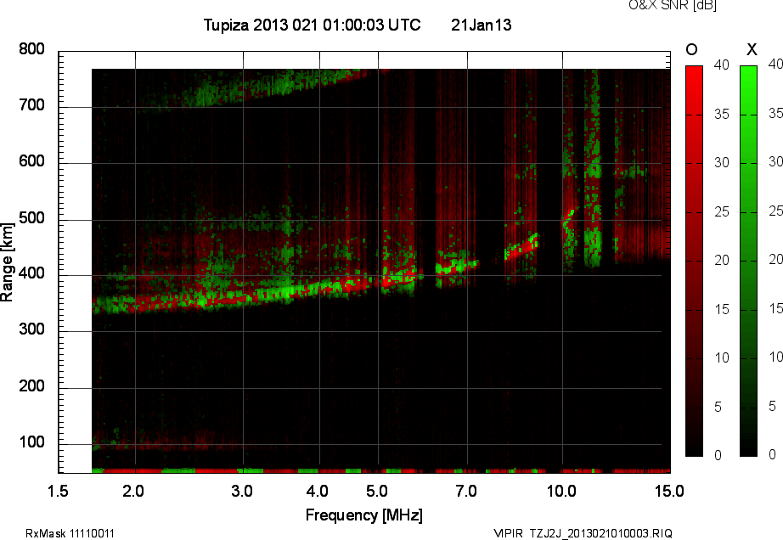This screenshot has width=783, height=540.
Task: Click the file name 'TZJ2J_2013021010003.RIQ'
Action: [x=600, y=533]
